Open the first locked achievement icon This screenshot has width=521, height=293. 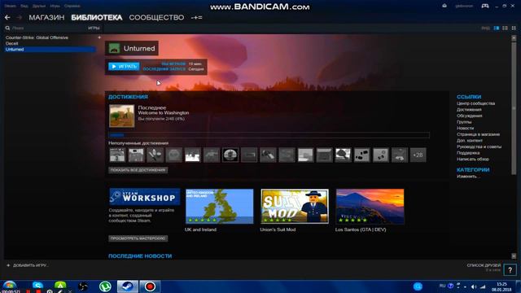coord(117,155)
